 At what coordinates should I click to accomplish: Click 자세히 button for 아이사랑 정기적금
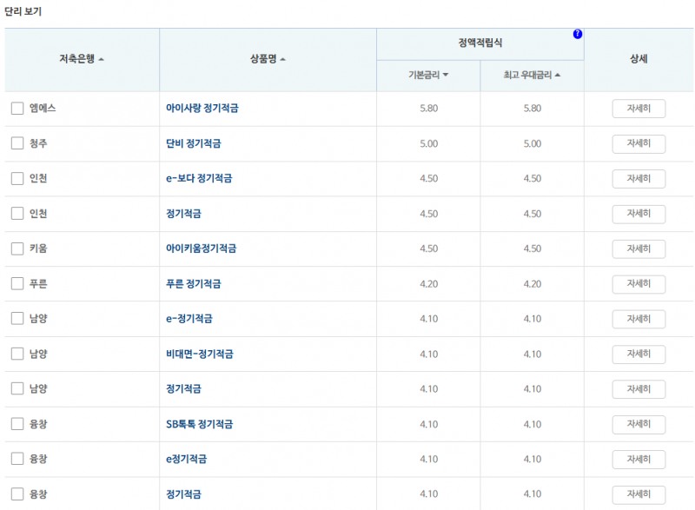pyautogui.click(x=639, y=109)
